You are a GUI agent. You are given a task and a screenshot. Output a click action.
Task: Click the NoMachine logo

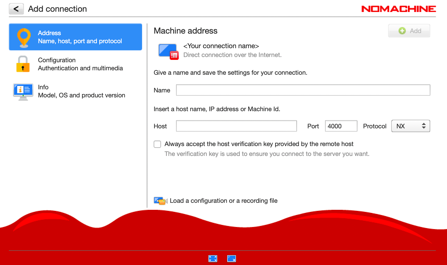398,9
